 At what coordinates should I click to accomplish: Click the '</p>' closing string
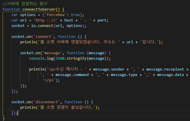pyautogui.click(x=49, y=80)
